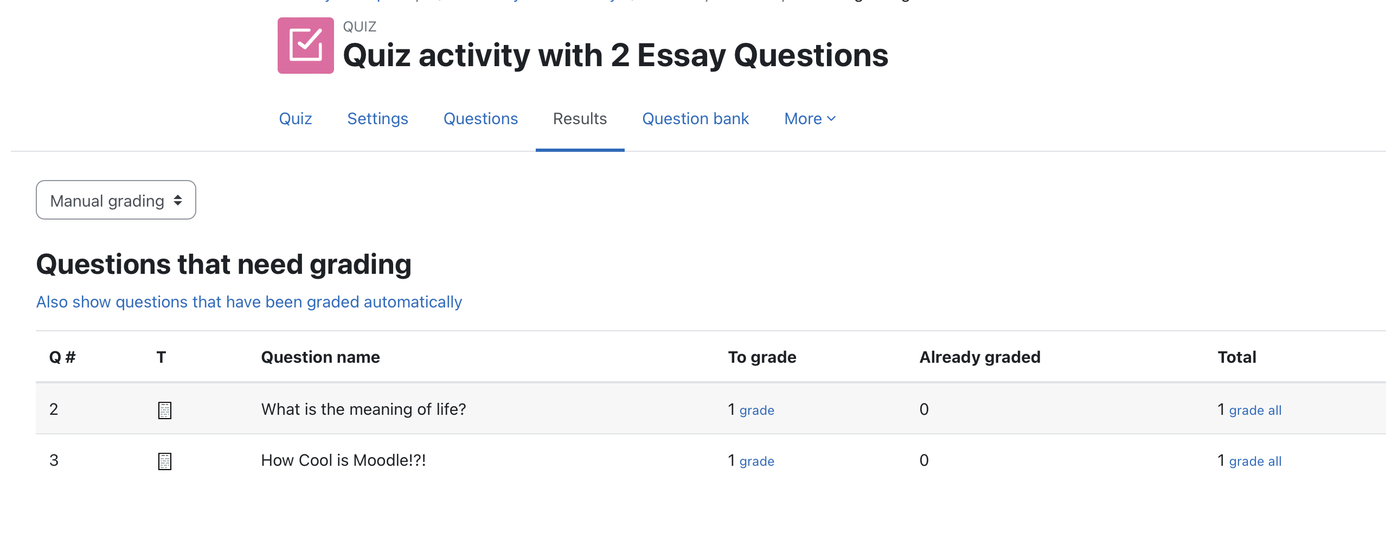Click the More menu chevron arrow
Screen dimensions: 1386x552
[831, 119]
